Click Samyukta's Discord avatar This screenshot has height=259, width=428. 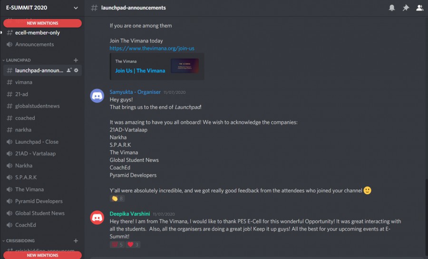point(97,96)
